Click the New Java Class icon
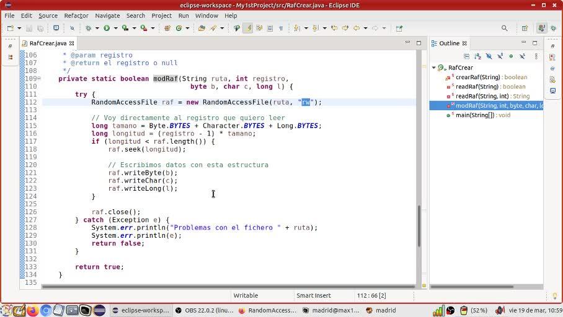Screen dimensions: 563x317 coord(179,28)
